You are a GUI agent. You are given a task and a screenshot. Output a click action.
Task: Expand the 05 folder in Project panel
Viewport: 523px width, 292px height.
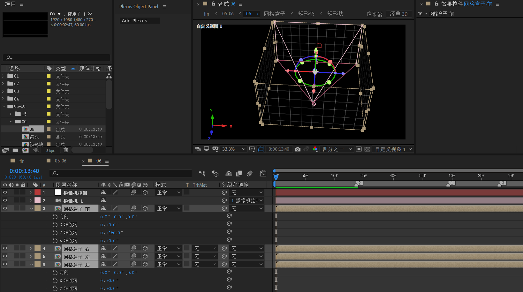tap(11, 114)
